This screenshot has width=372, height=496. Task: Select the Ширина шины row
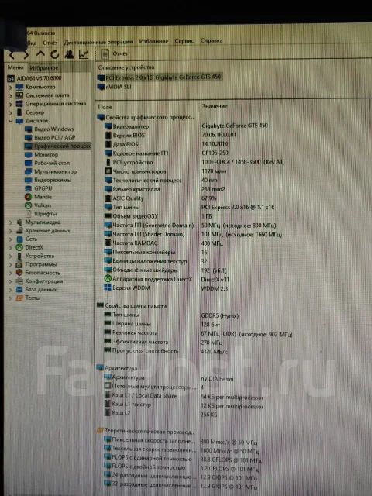[162, 324]
